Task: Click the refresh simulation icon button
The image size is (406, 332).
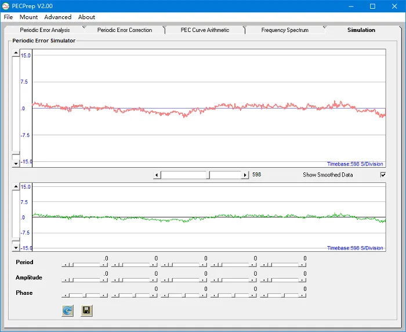Action: coord(68,311)
